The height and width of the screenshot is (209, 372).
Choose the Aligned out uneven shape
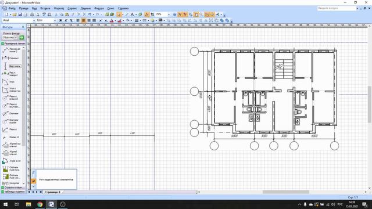(x=11, y=145)
